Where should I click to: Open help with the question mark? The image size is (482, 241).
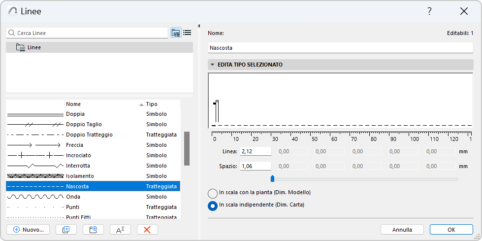tap(429, 11)
